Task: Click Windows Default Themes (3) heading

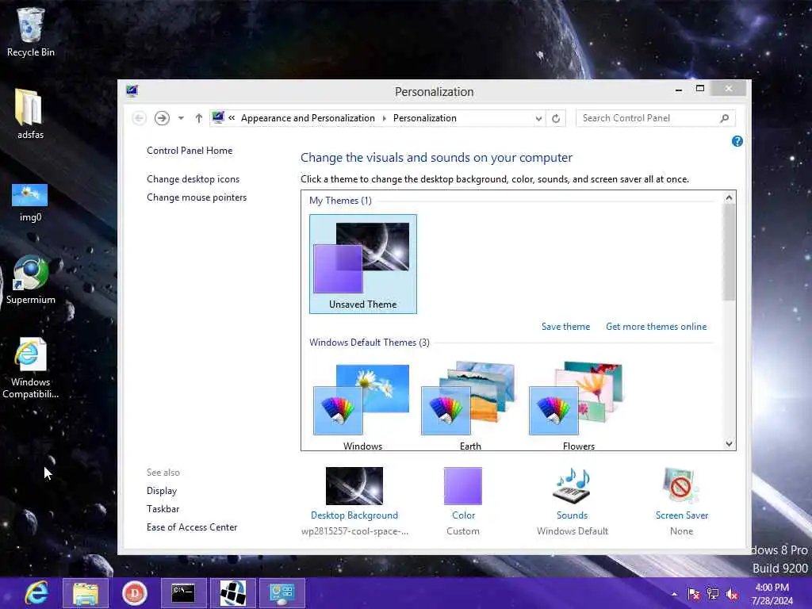Action: tap(370, 343)
